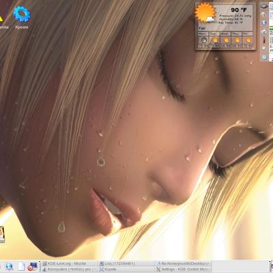
Task: Switch to Kopete taskbar entry
Action: 126,270
